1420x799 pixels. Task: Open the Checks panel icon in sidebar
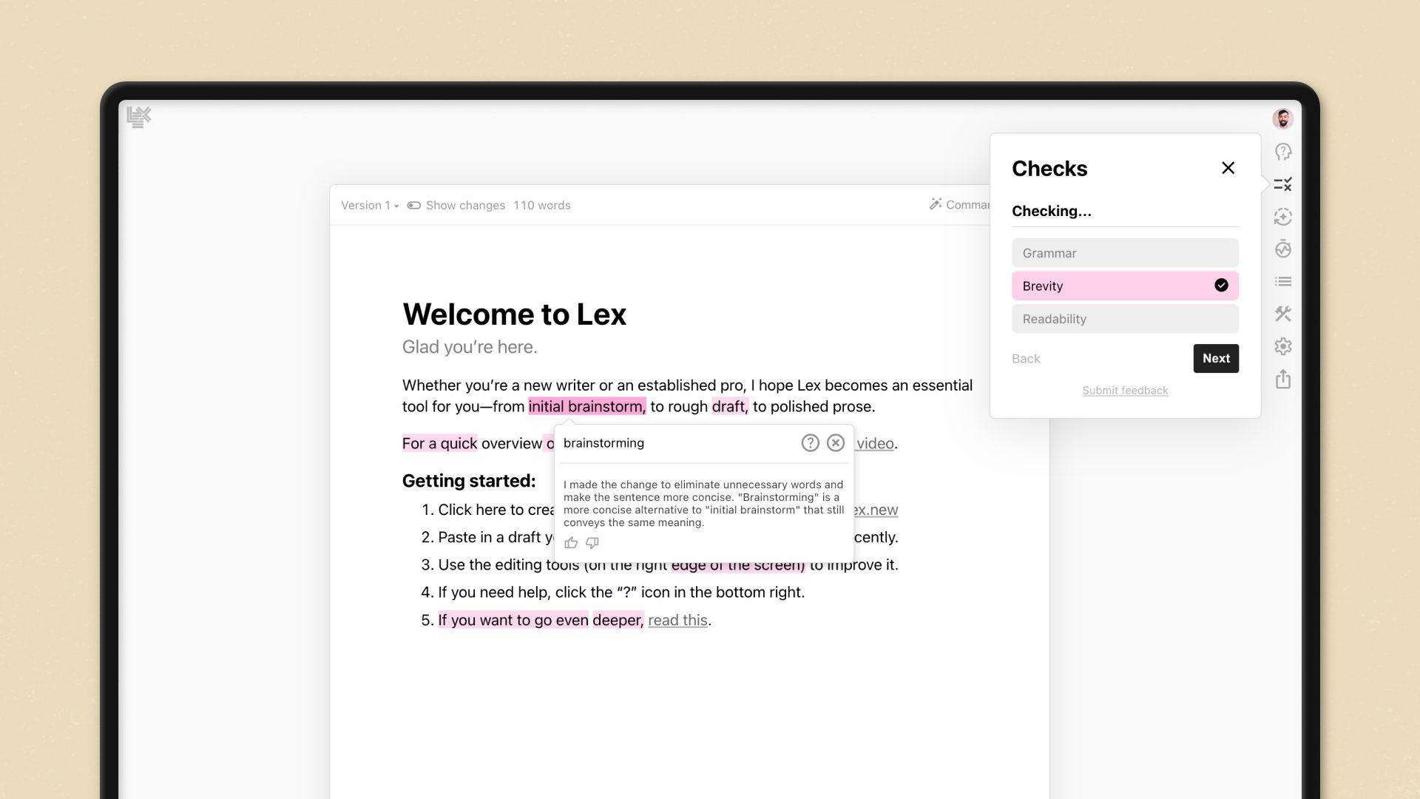[x=1283, y=184]
